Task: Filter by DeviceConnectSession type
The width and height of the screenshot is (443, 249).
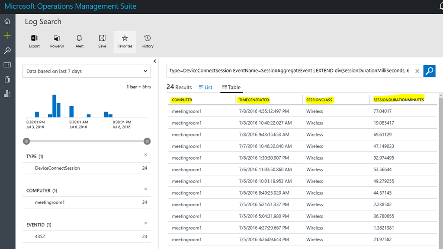Action: coord(58,168)
